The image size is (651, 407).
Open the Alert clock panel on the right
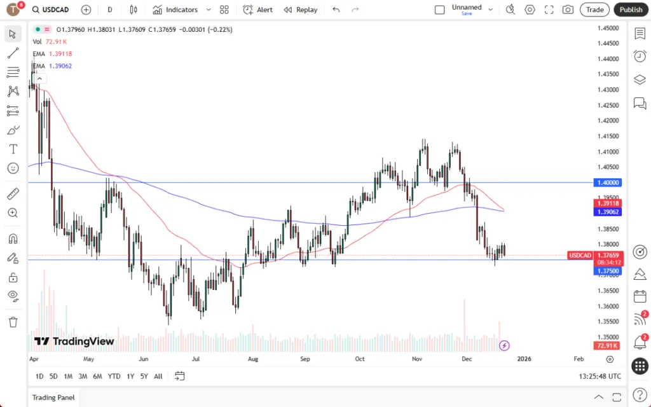point(640,56)
